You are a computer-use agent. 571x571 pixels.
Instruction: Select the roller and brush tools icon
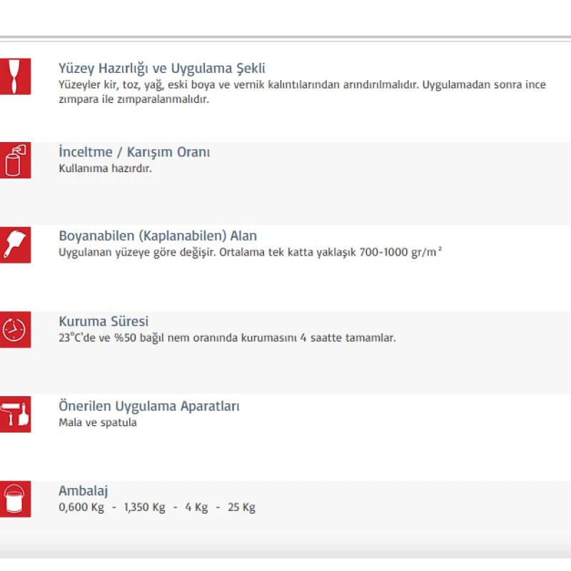pyautogui.click(x=15, y=414)
